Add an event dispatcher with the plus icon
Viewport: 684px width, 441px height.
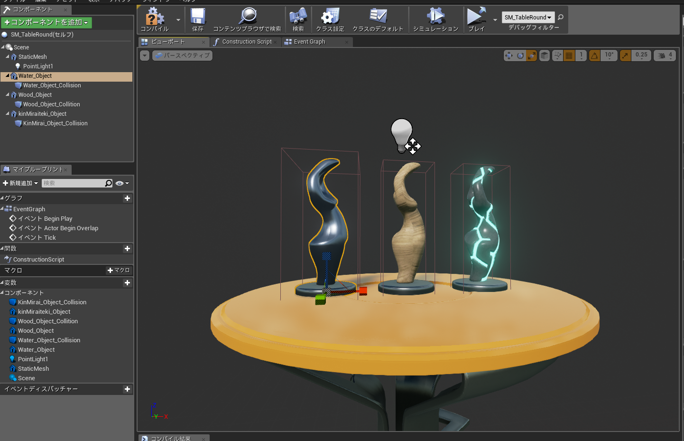127,389
